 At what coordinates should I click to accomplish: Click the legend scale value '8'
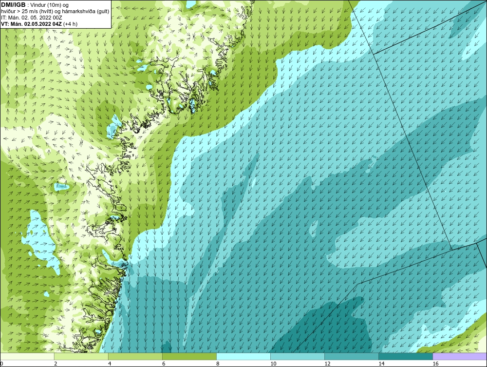pos(218,364)
